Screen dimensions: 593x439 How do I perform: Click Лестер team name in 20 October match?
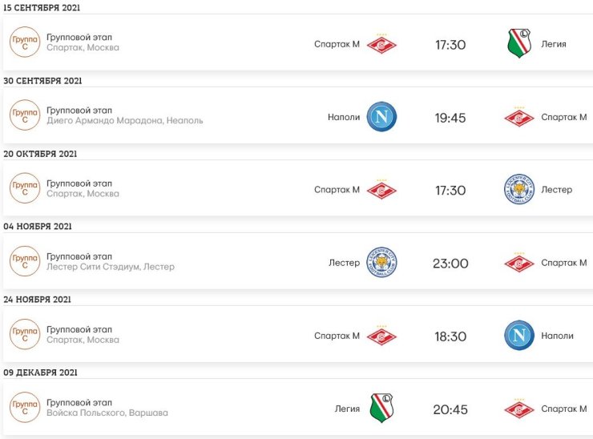(557, 190)
